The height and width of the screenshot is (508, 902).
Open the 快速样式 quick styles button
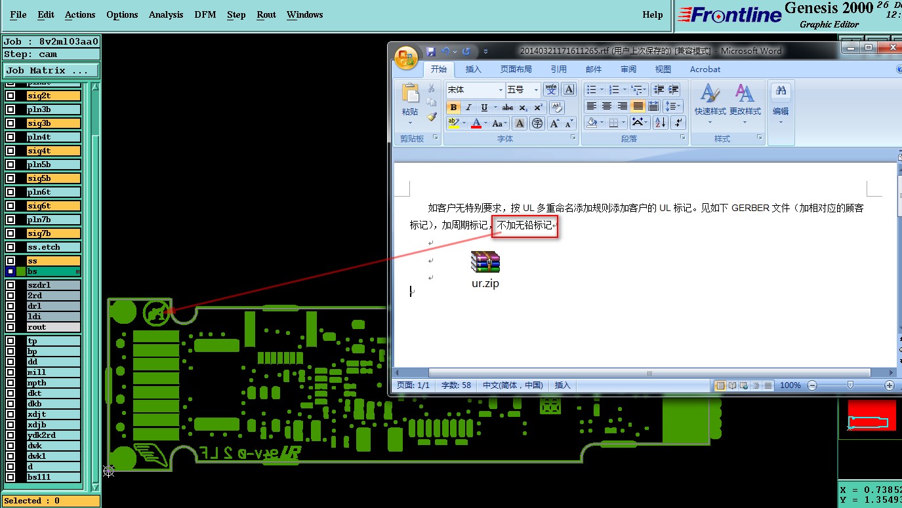click(x=710, y=104)
